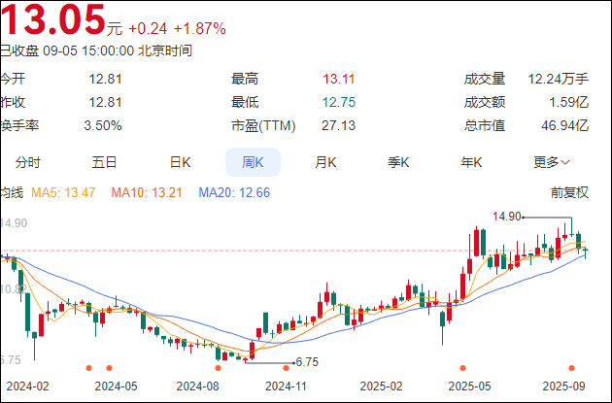Click the MA5: 13.47 indicator

coord(63,192)
